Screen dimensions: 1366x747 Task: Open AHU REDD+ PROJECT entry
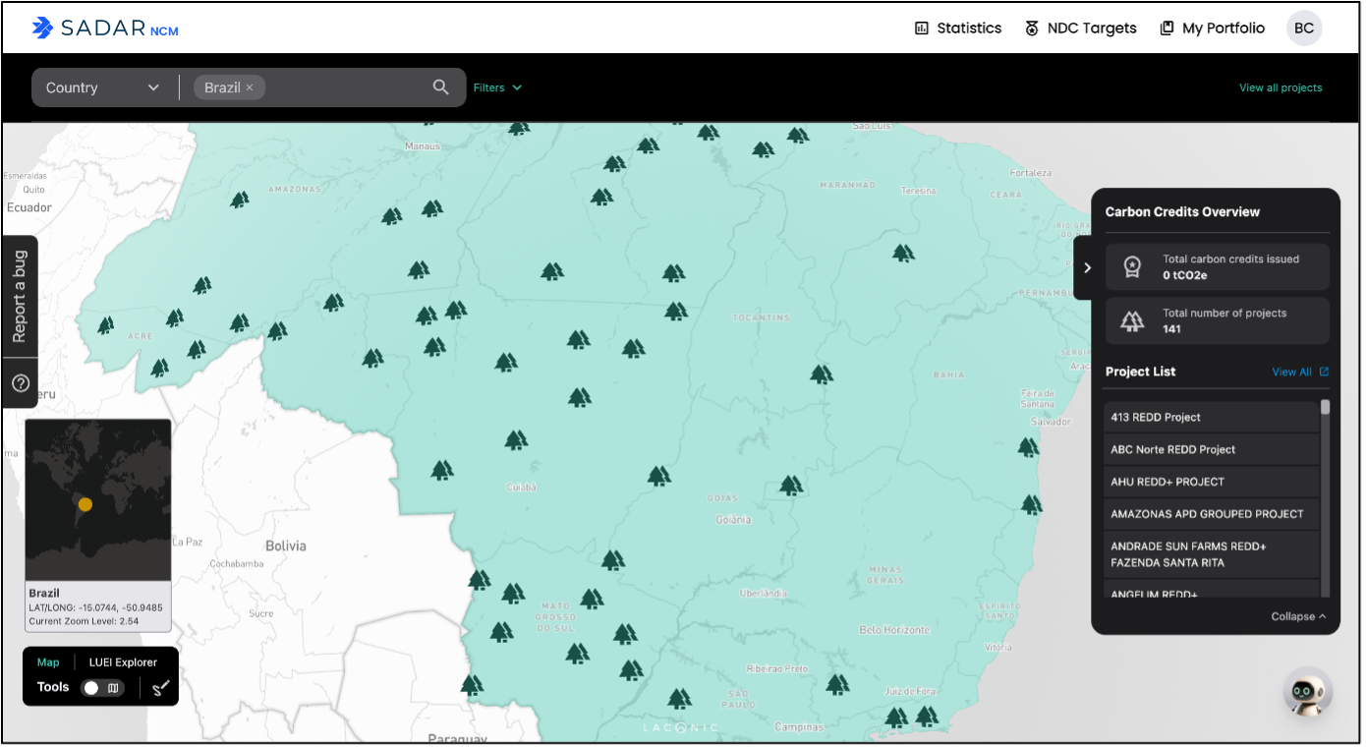(1211, 482)
